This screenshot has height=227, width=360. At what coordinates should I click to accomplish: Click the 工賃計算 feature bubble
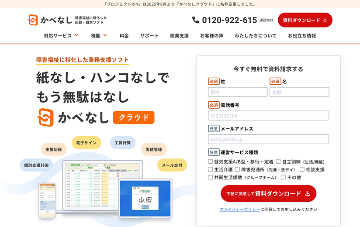click(123, 143)
